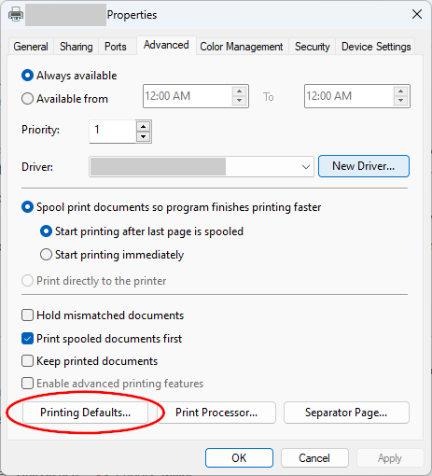Viewport: 432px width, 476px height.
Task: Close the printer Properties dialog
Action: (417, 14)
